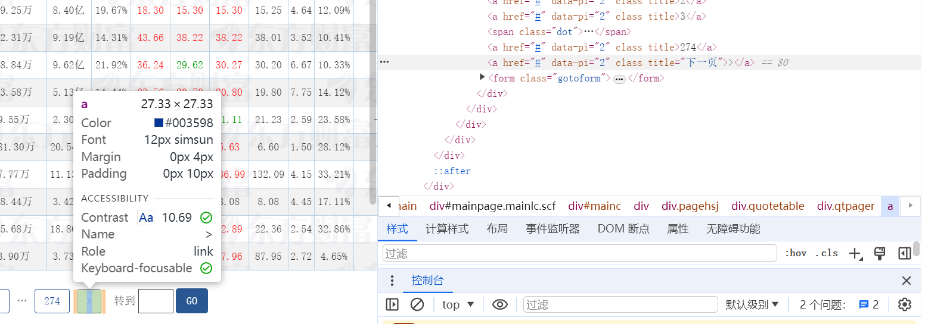Open the new style rule plus icon
Viewport: 928px width, 324px height.
point(855,253)
